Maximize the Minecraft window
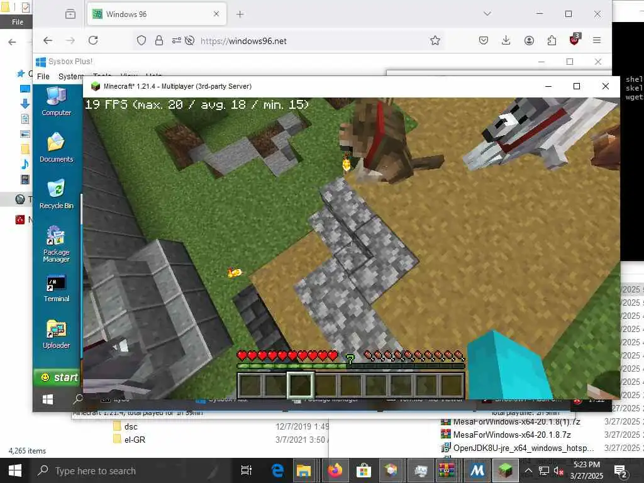The height and width of the screenshot is (483, 644). (x=577, y=86)
